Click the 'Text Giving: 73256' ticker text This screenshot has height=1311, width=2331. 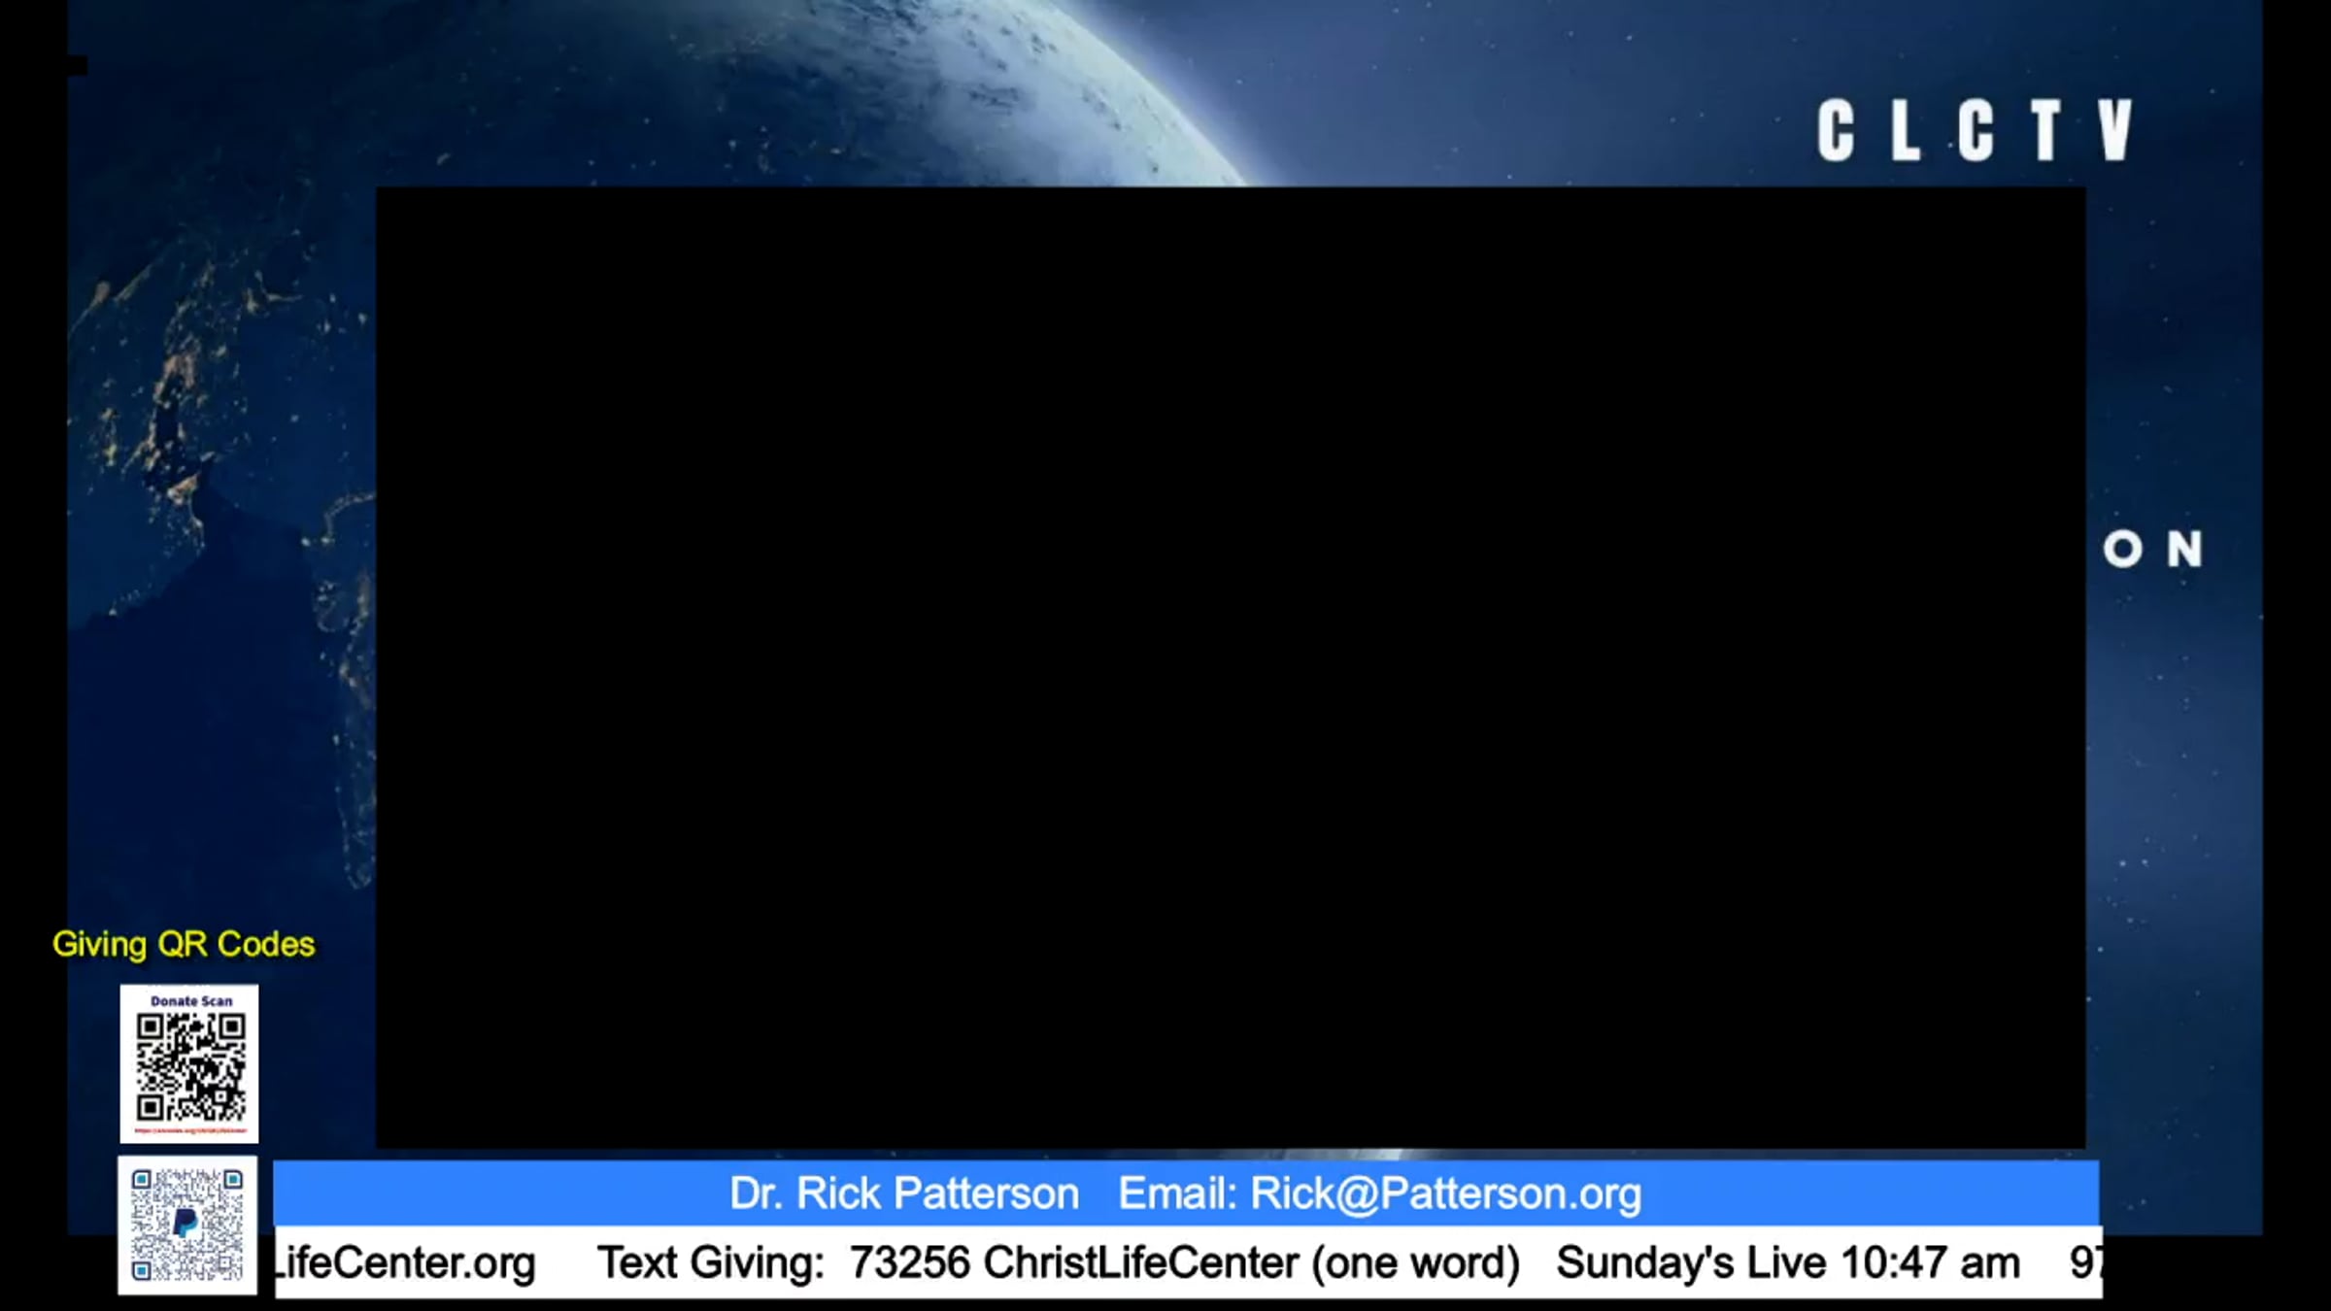[x=783, y=1263]
